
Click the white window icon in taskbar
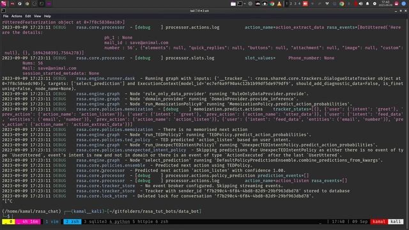point(233,4)
